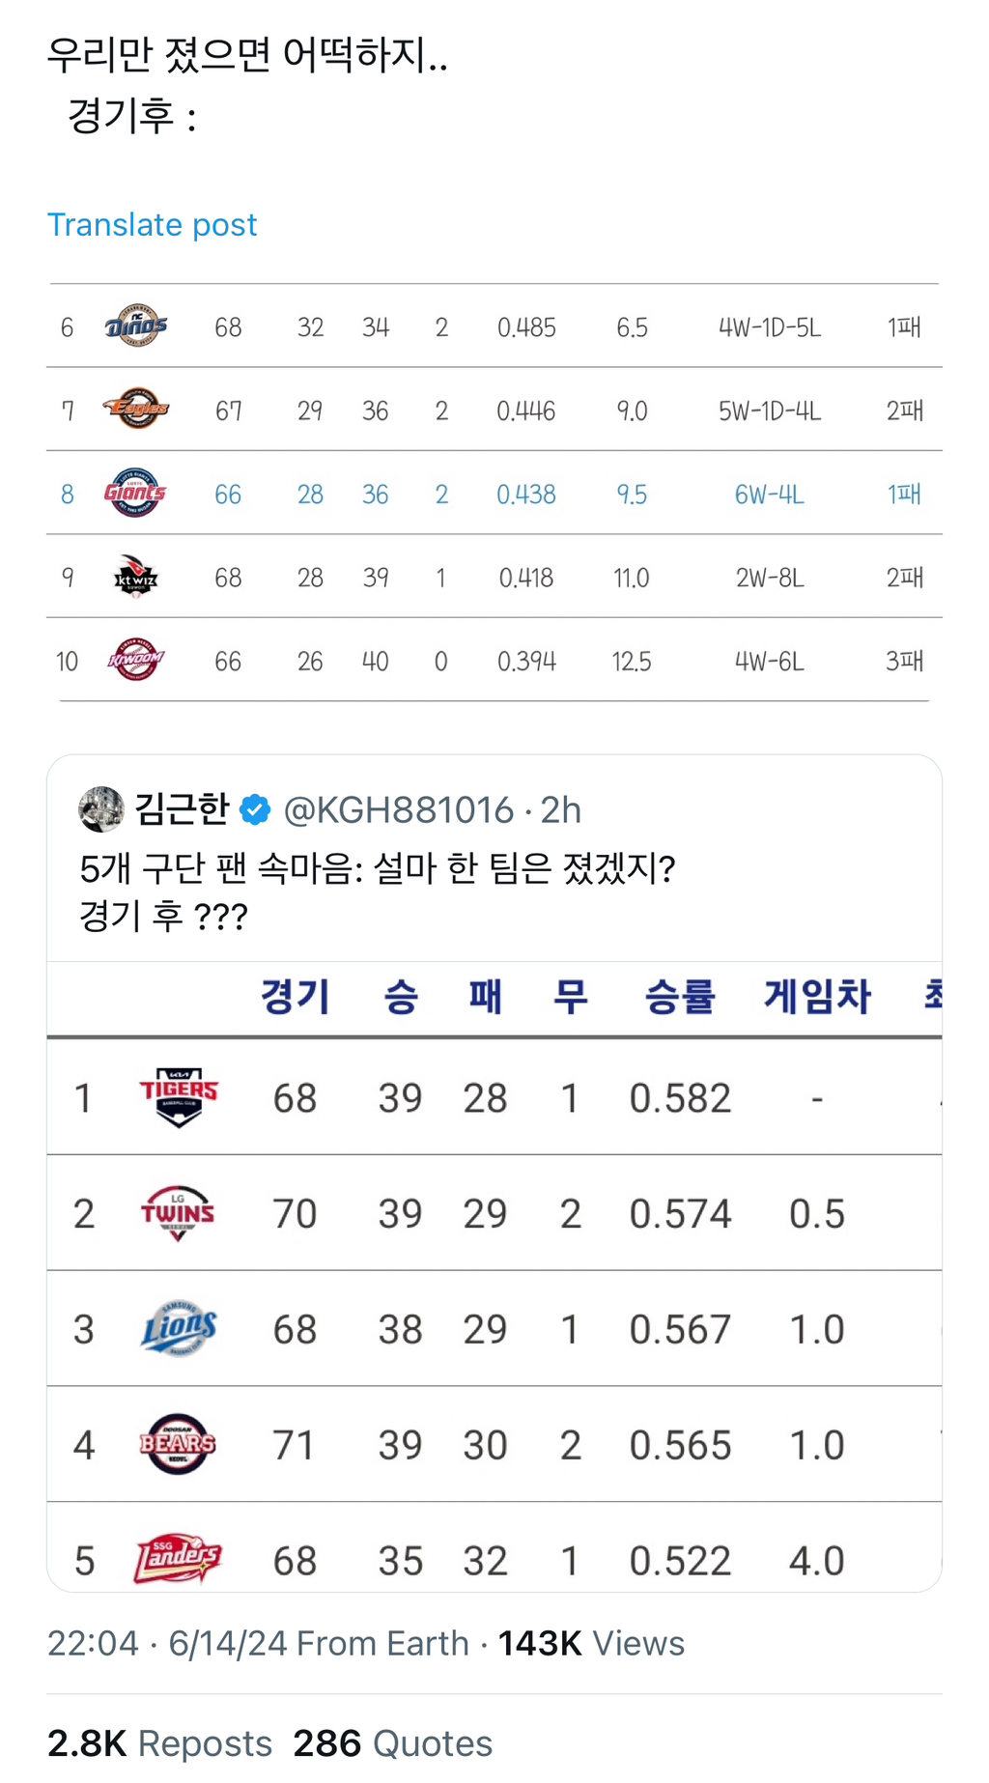Click the NC Dinos team logo
This screenshot has height=1783, width=989.
[x=135, y=326]
